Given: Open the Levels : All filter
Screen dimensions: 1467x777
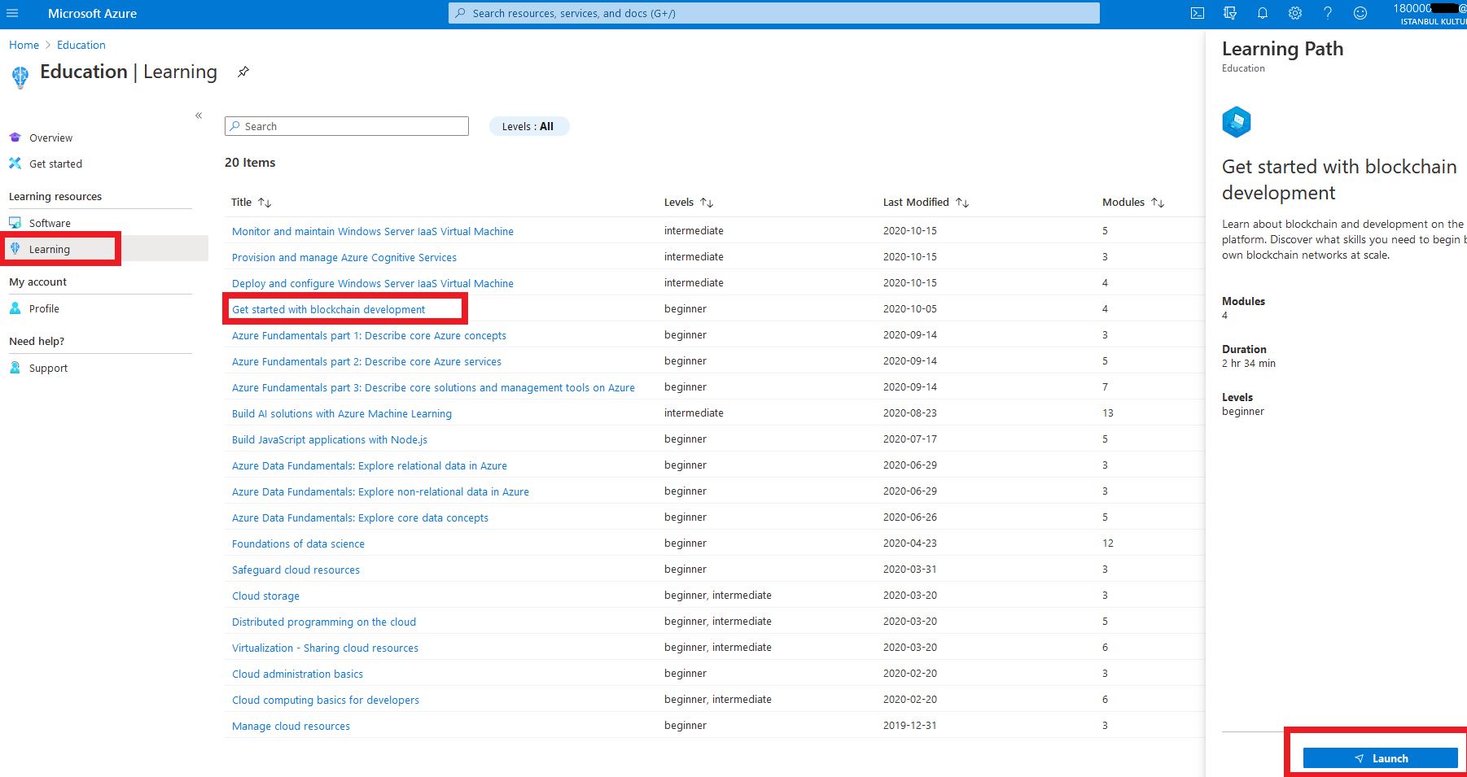Looking at the screenshot, I should coord(529,126).
